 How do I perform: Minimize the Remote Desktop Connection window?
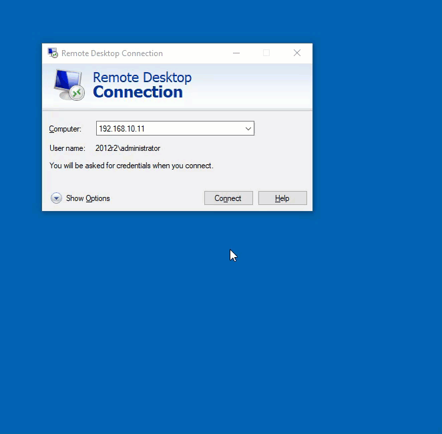(x=236, y=53)
